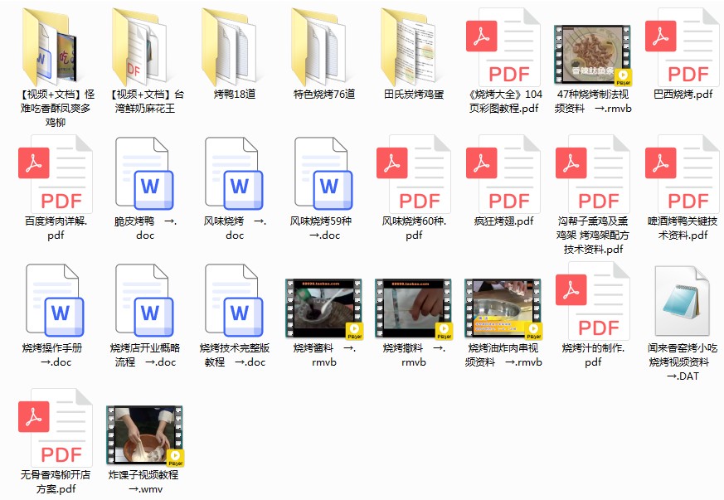
Task: Click the file name 风味烧烤60种.pdf
Action: (x=414, y=228)
